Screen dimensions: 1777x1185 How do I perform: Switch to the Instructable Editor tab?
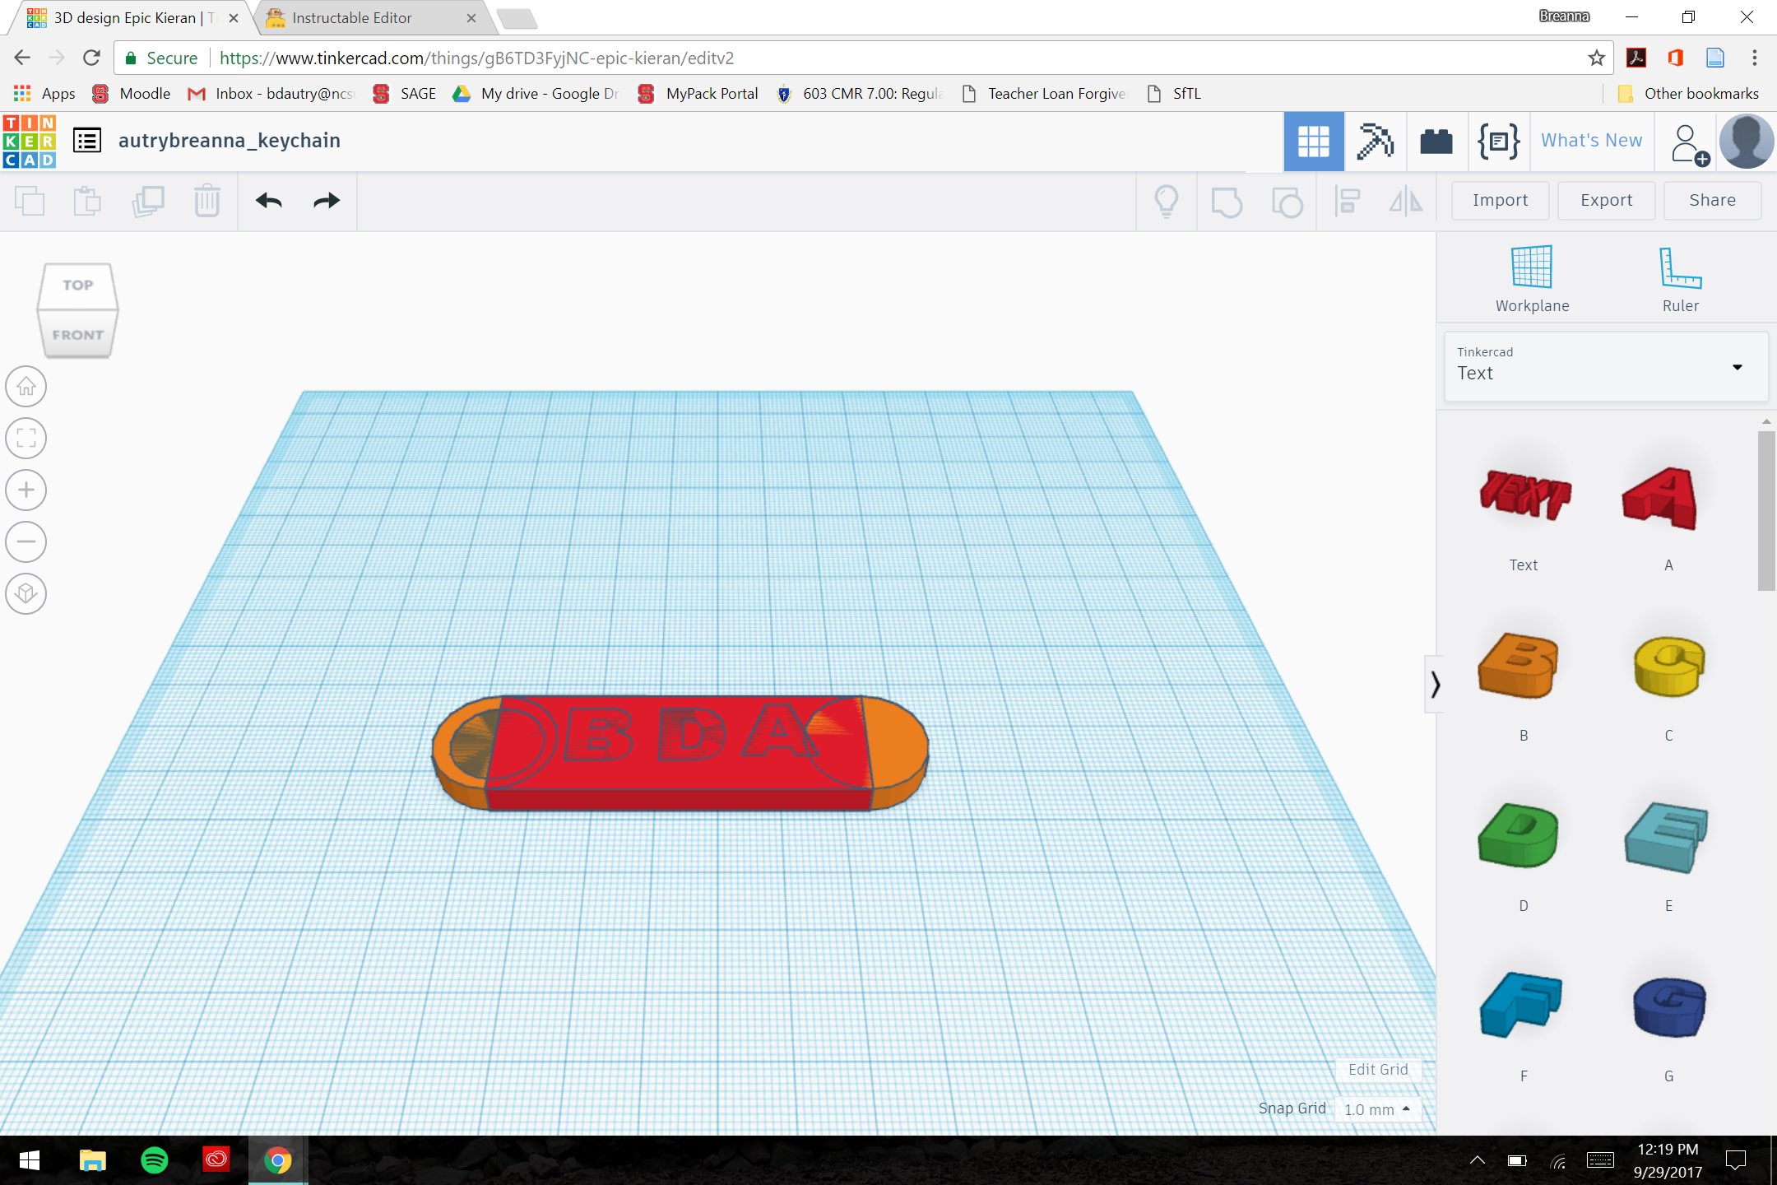pyautogui.click(x=354, y=17)
